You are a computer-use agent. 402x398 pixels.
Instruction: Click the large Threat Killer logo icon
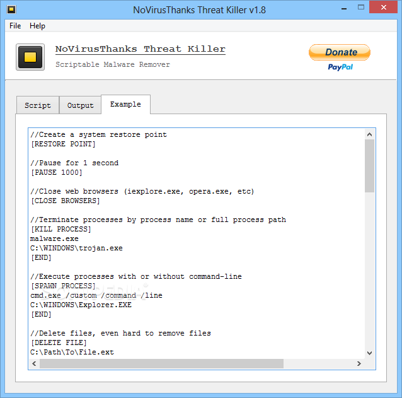tap(30, 57)
